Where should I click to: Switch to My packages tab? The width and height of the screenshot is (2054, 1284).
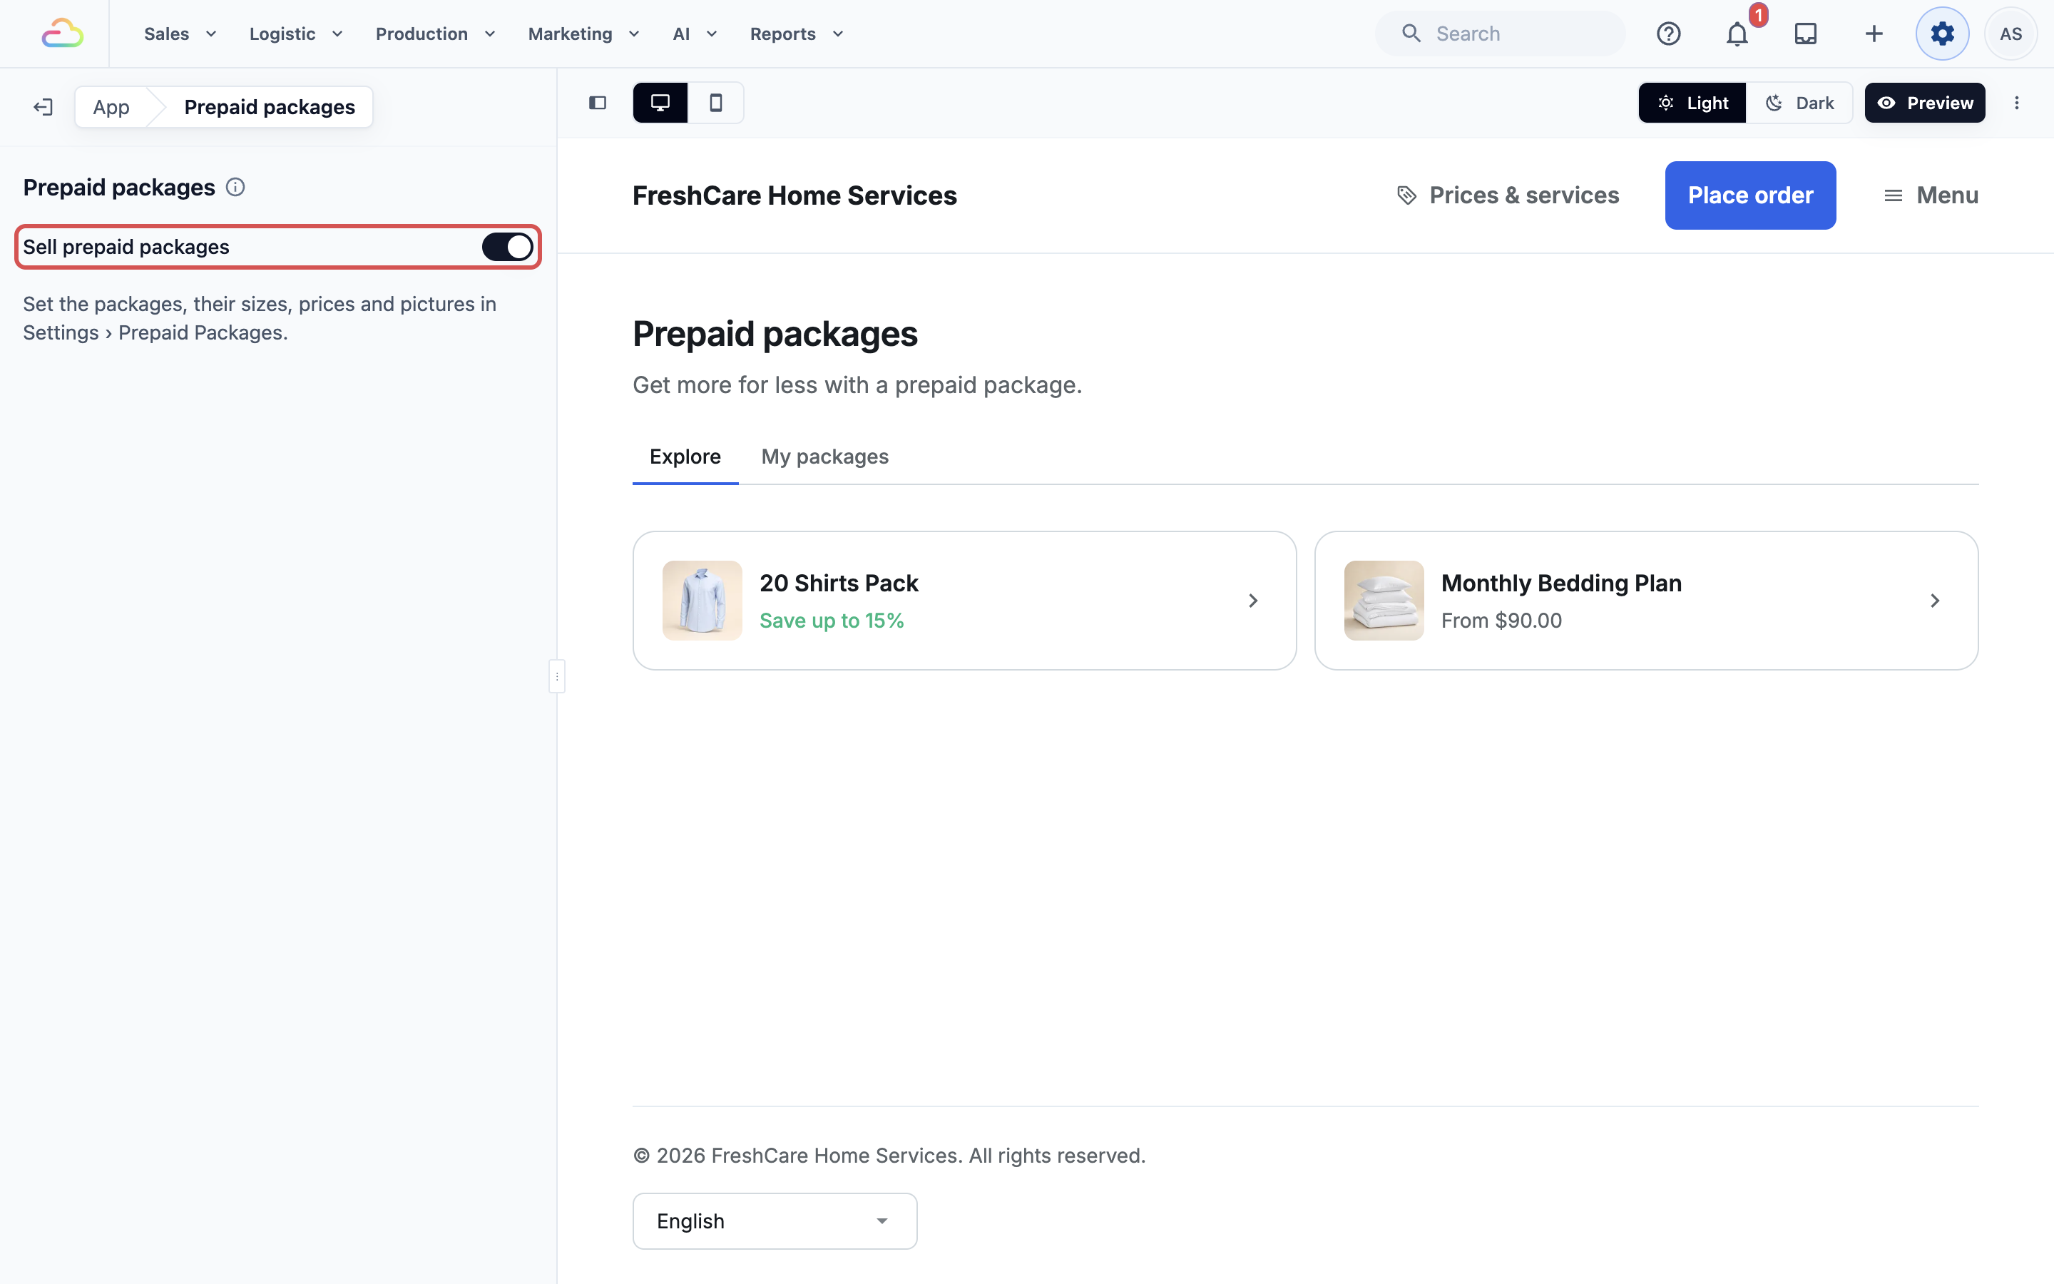coord(825,457)
